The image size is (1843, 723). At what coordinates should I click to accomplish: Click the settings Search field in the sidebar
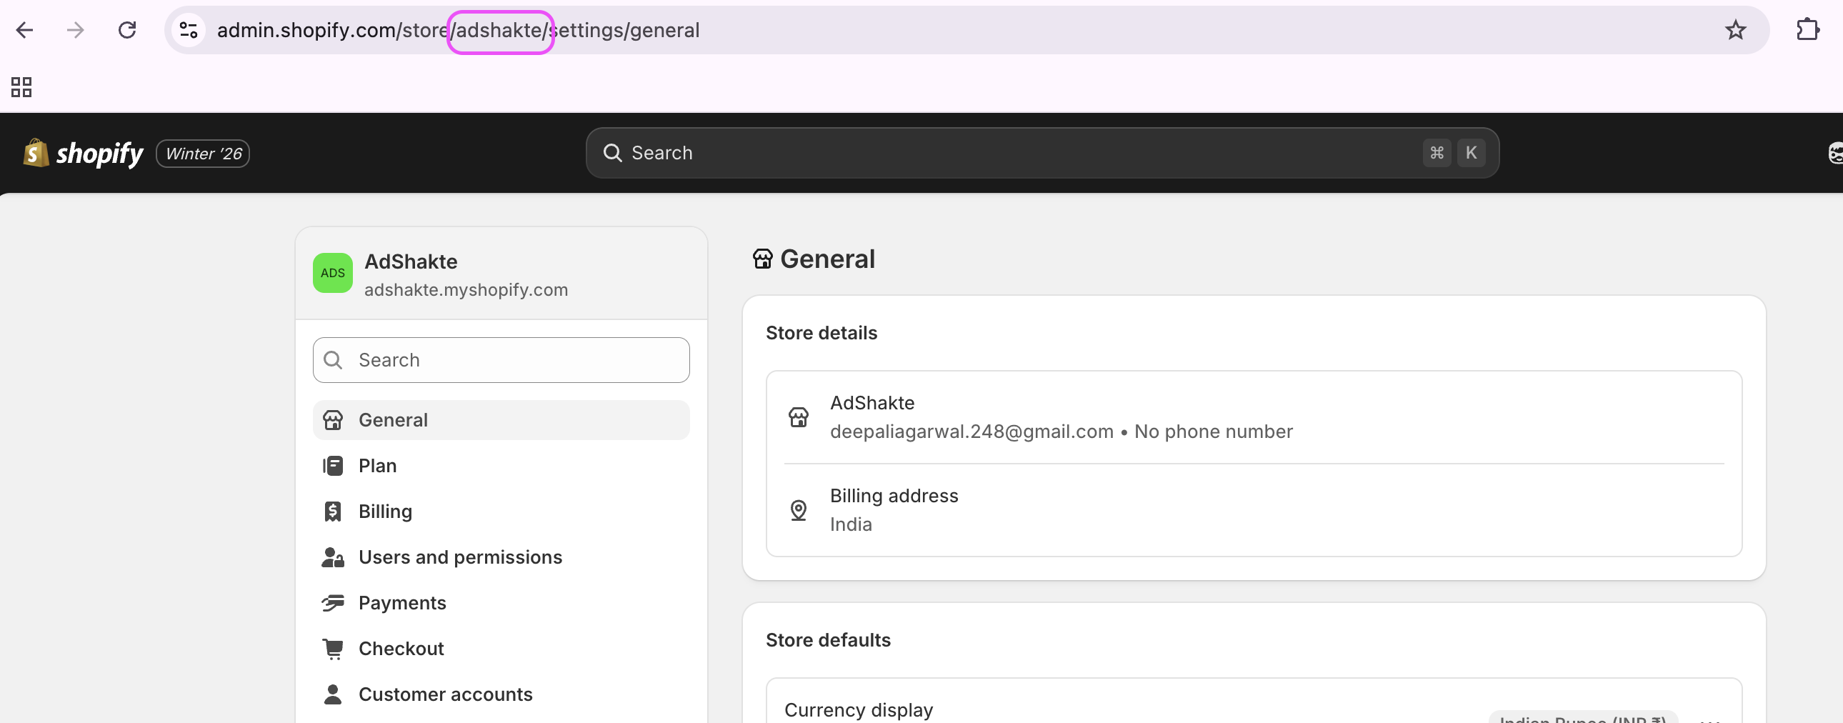(500, 359)
